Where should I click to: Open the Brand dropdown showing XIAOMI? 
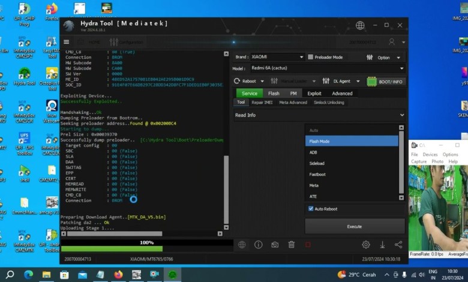tap(277, 57)
